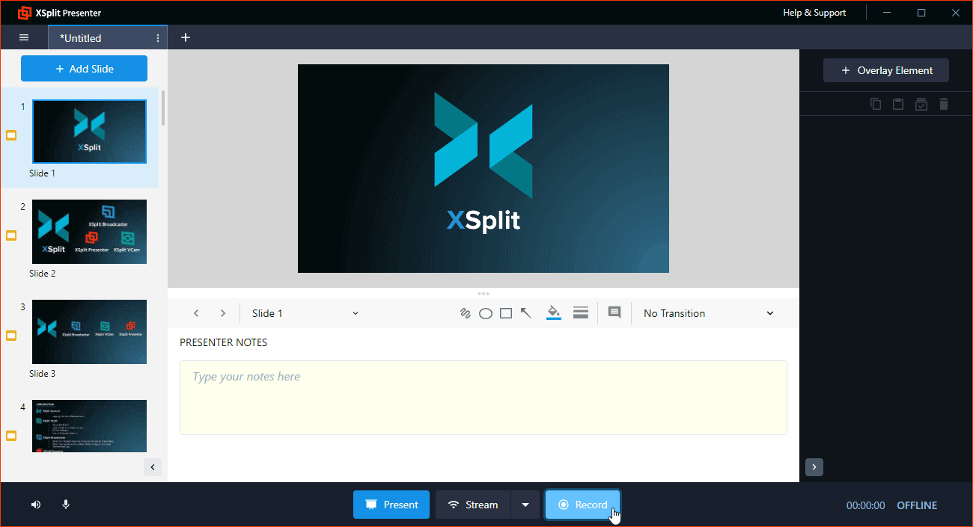
Task: Select the Slide 3 thumbnail
Action: pos(89,332)
